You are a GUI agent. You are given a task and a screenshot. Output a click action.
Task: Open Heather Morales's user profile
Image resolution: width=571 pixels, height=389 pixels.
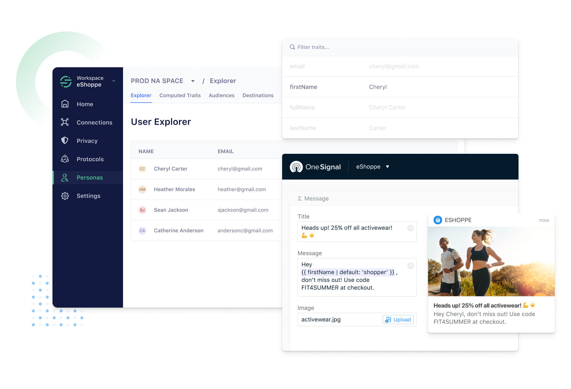pyautogui.click(x=174, y=190)
